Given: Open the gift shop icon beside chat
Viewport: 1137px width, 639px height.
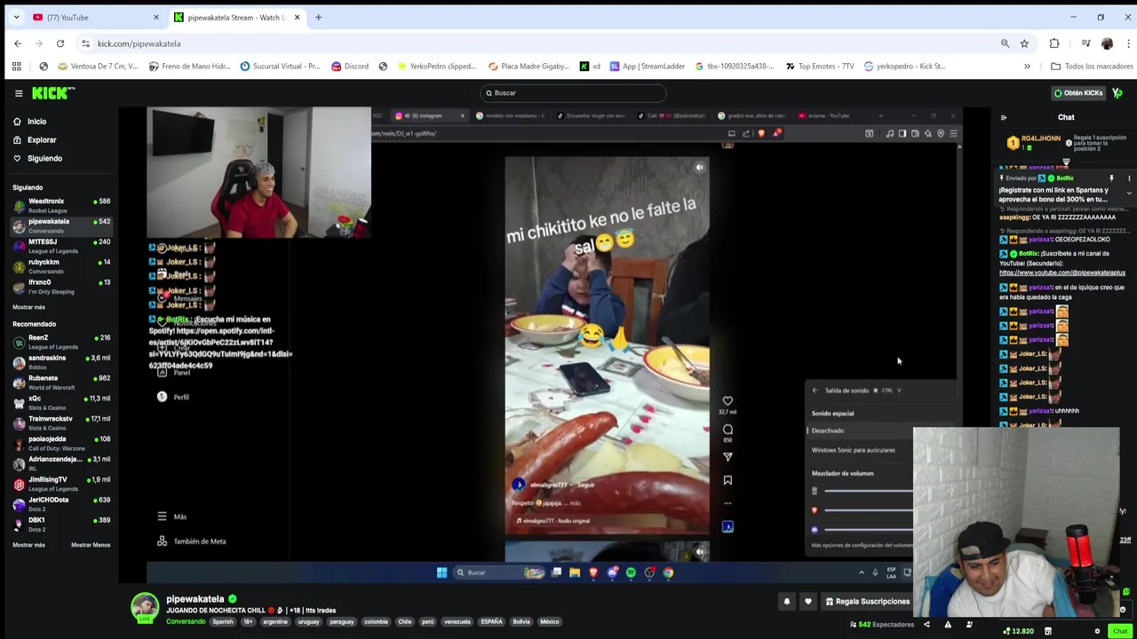Looking at the screenshot, I should (1048, 631).
